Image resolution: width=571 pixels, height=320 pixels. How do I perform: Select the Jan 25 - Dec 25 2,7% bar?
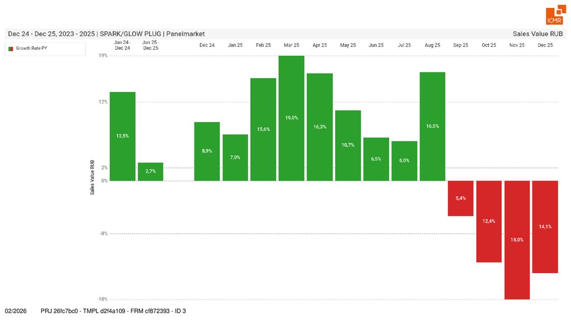point(151,172)
